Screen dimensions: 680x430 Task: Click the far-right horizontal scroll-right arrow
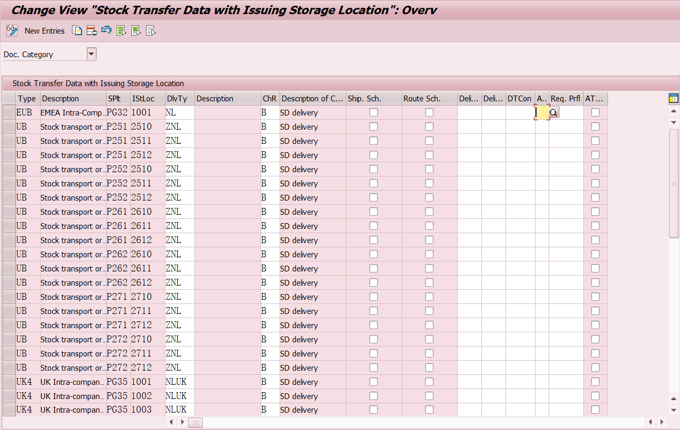coord(662,422)
